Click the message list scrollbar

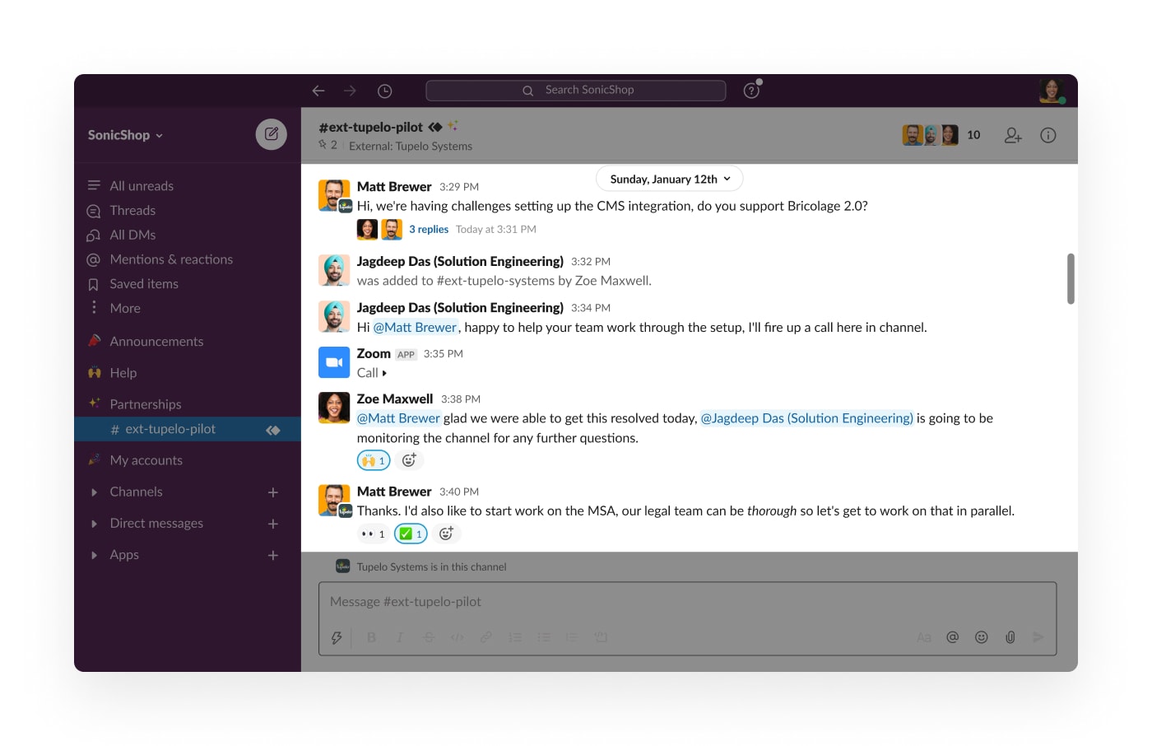(x=1071, y=278)
